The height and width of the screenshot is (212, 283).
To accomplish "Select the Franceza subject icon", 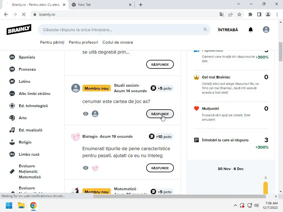I will (x=12, y=69).
